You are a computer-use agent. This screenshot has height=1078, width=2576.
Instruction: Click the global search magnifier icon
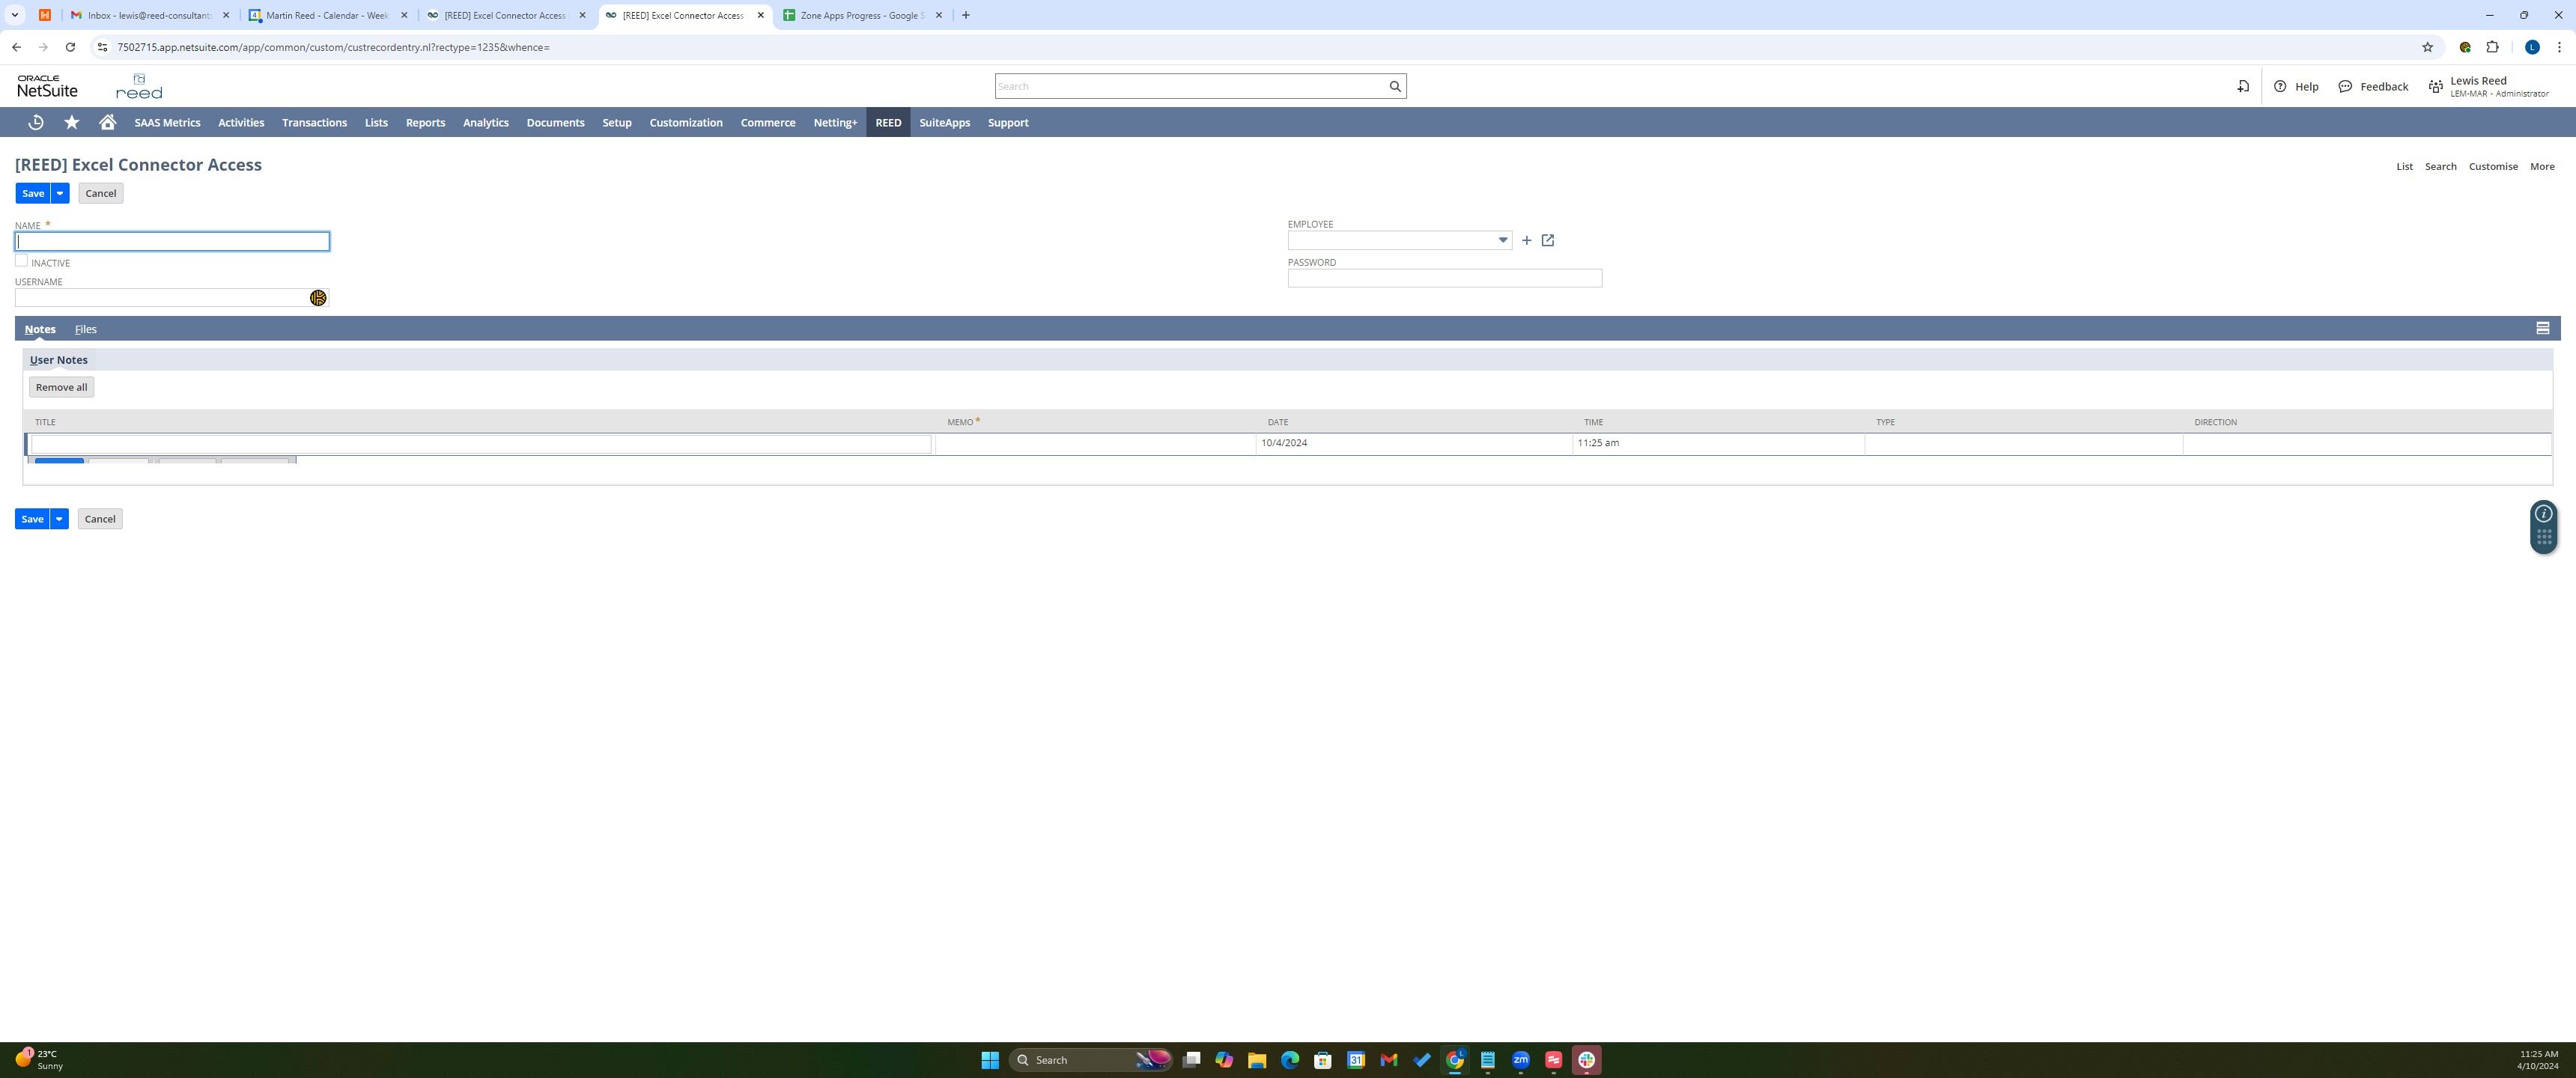1395,86
